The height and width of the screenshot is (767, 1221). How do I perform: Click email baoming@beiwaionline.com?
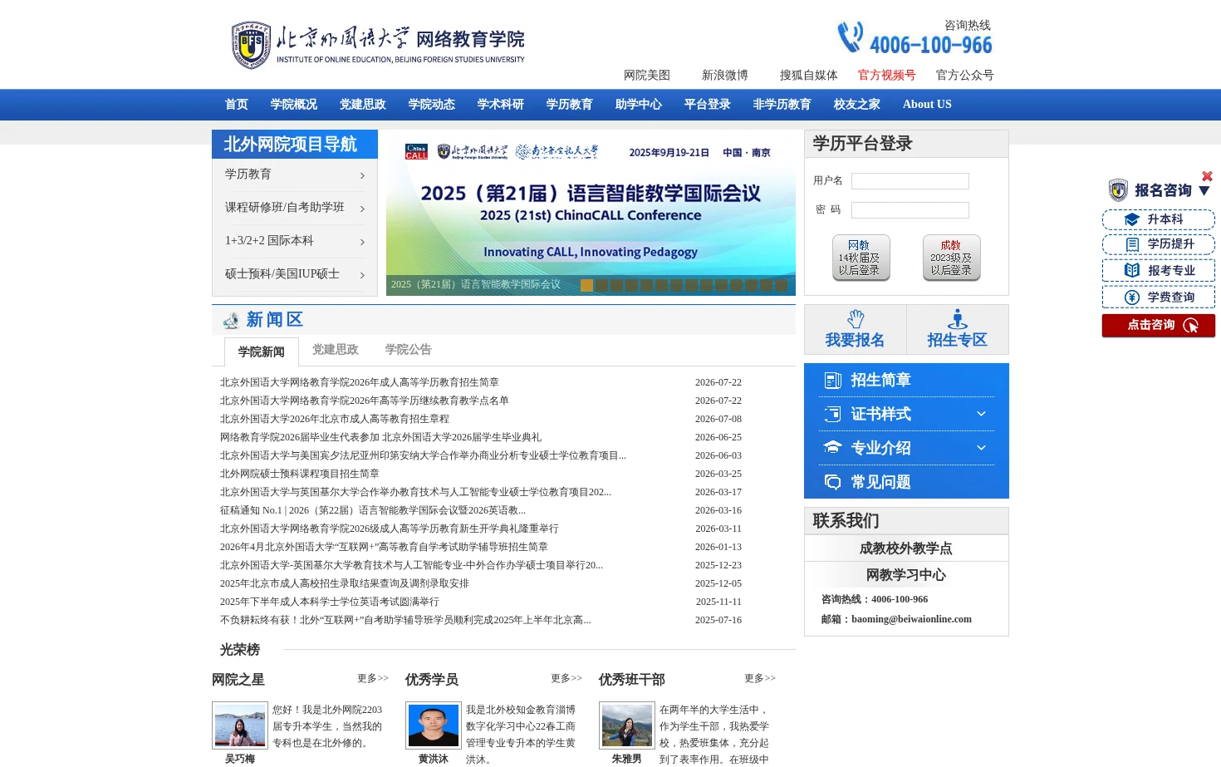click(x=911, y=619)
